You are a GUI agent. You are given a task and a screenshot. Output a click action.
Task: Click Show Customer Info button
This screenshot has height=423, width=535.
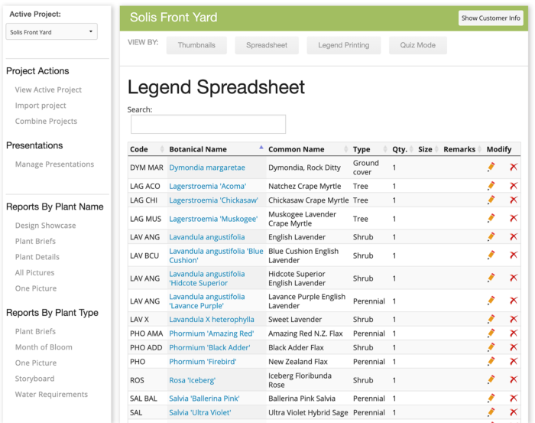click(x=491, y=18)
